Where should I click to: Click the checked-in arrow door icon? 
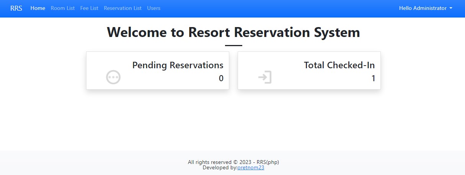[x=265, y=77]
